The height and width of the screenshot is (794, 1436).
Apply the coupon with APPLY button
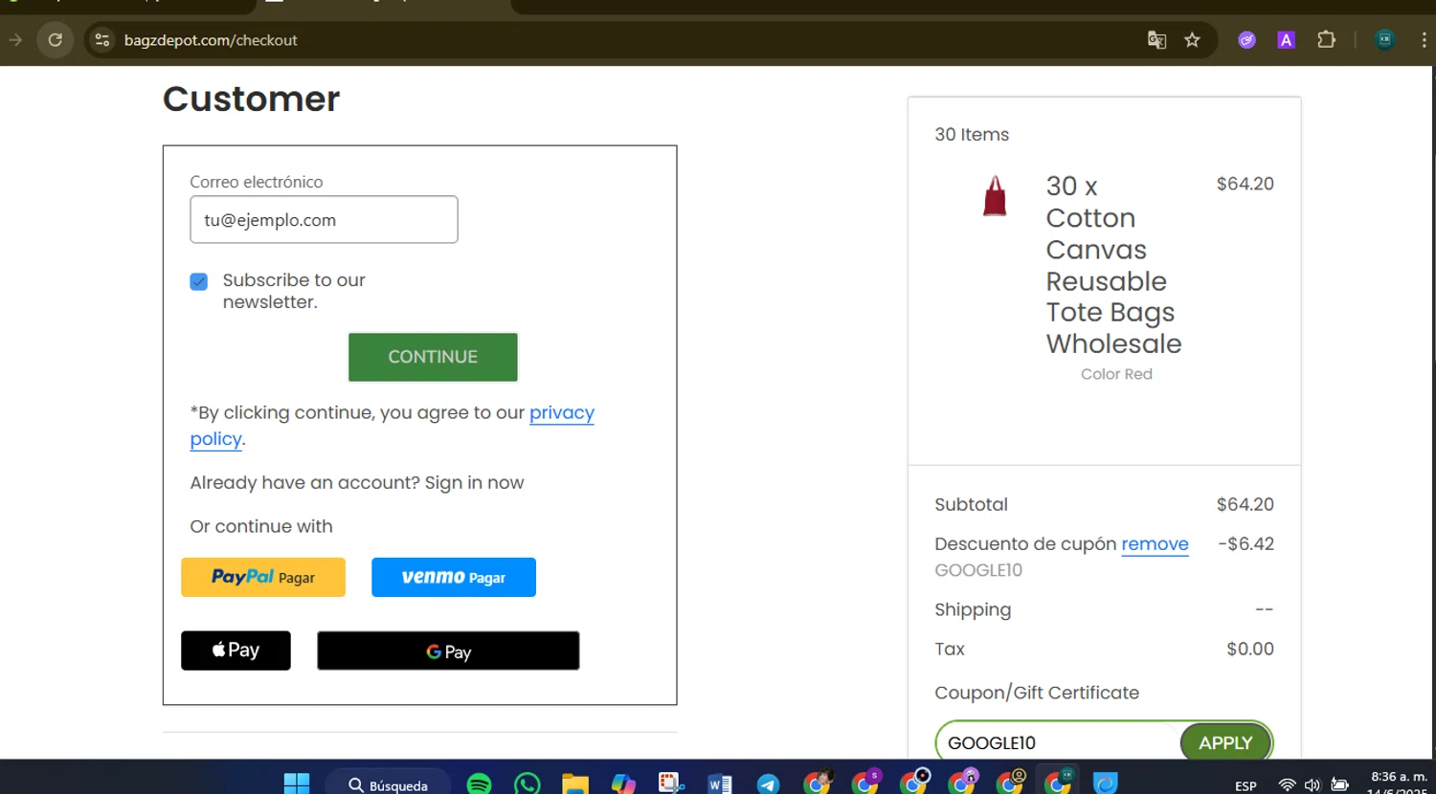1225,743
